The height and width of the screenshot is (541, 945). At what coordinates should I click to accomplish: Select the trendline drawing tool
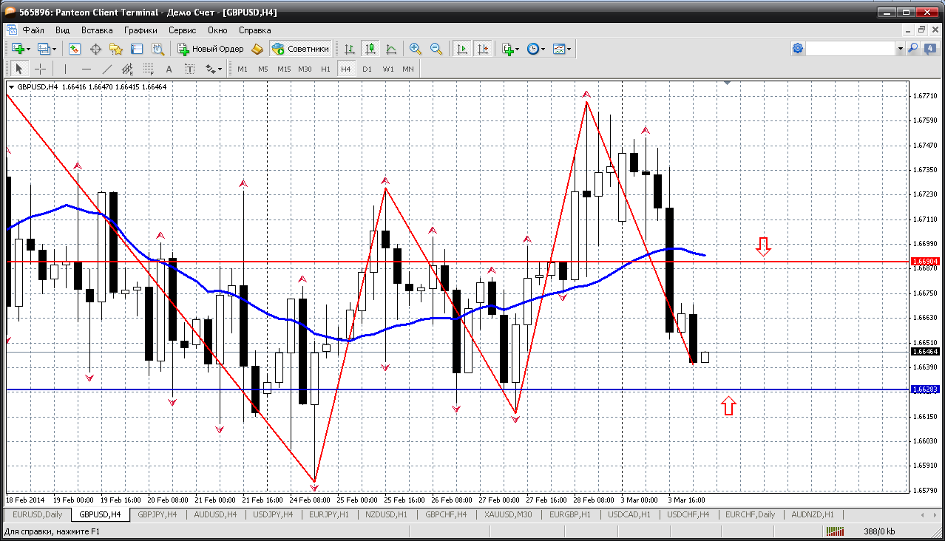106,69
